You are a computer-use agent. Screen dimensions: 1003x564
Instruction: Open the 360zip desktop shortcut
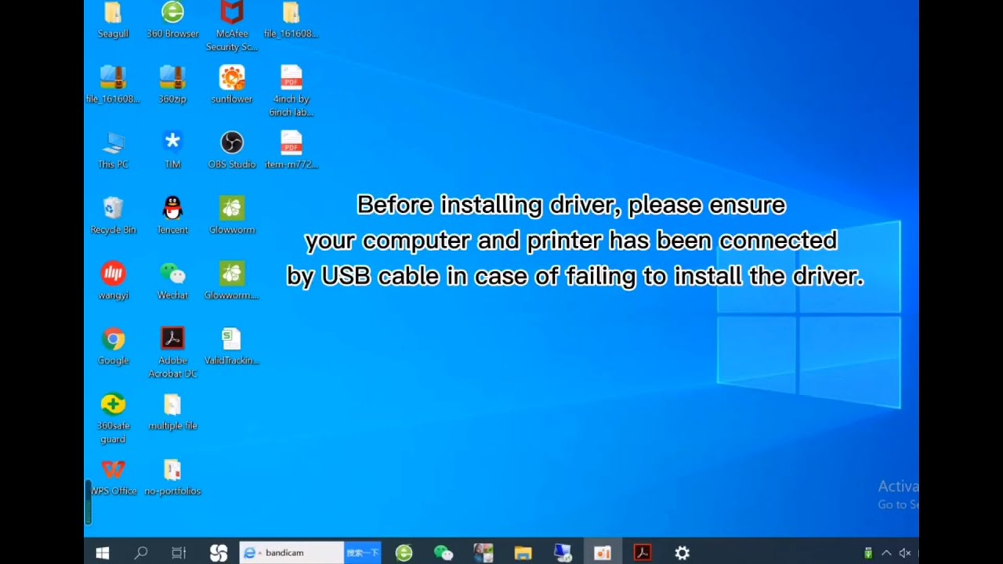(x=172, y=85)
